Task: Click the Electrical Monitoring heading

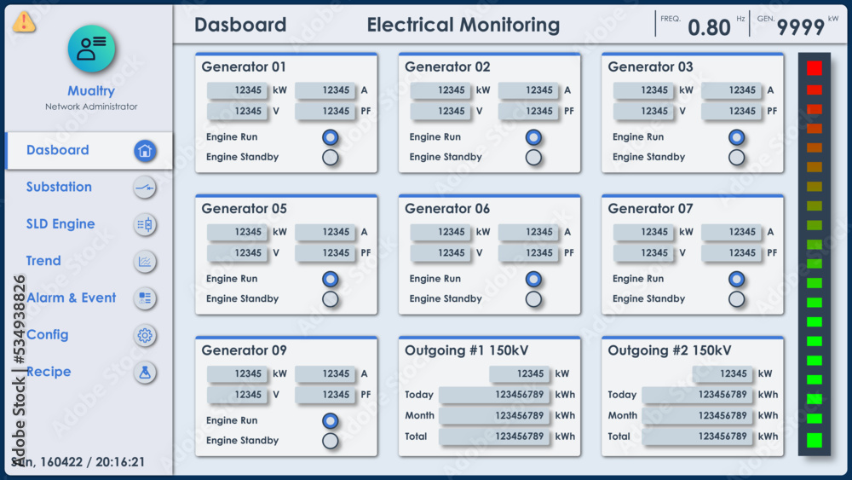Action: 463,25
